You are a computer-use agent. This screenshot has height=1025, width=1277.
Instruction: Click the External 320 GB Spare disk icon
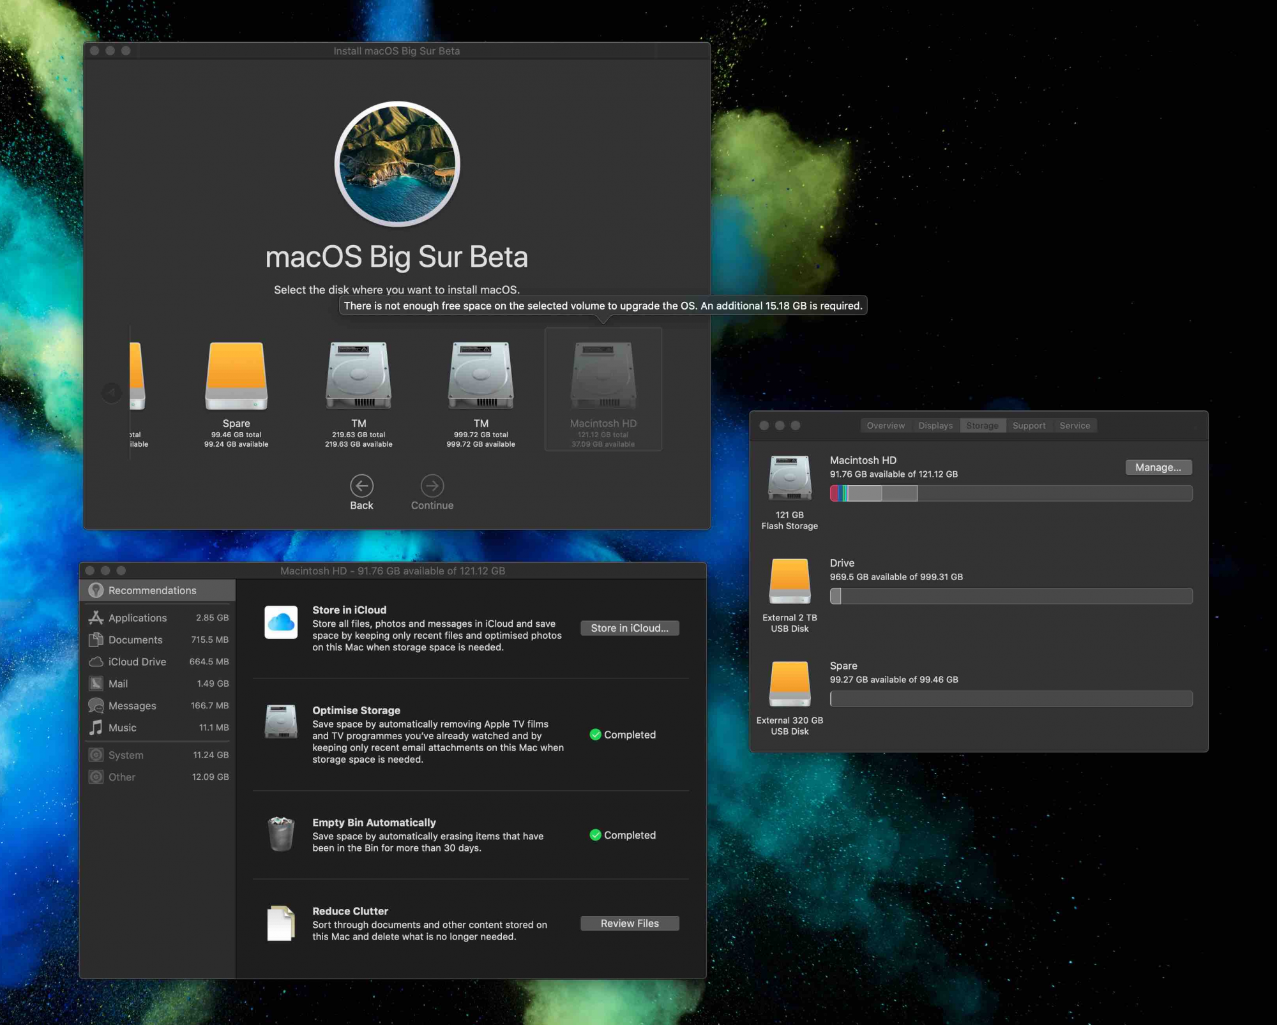790,684
